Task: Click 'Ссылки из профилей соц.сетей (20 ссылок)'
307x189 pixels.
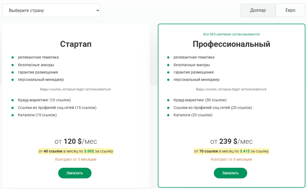Action: tap(213, 107)
